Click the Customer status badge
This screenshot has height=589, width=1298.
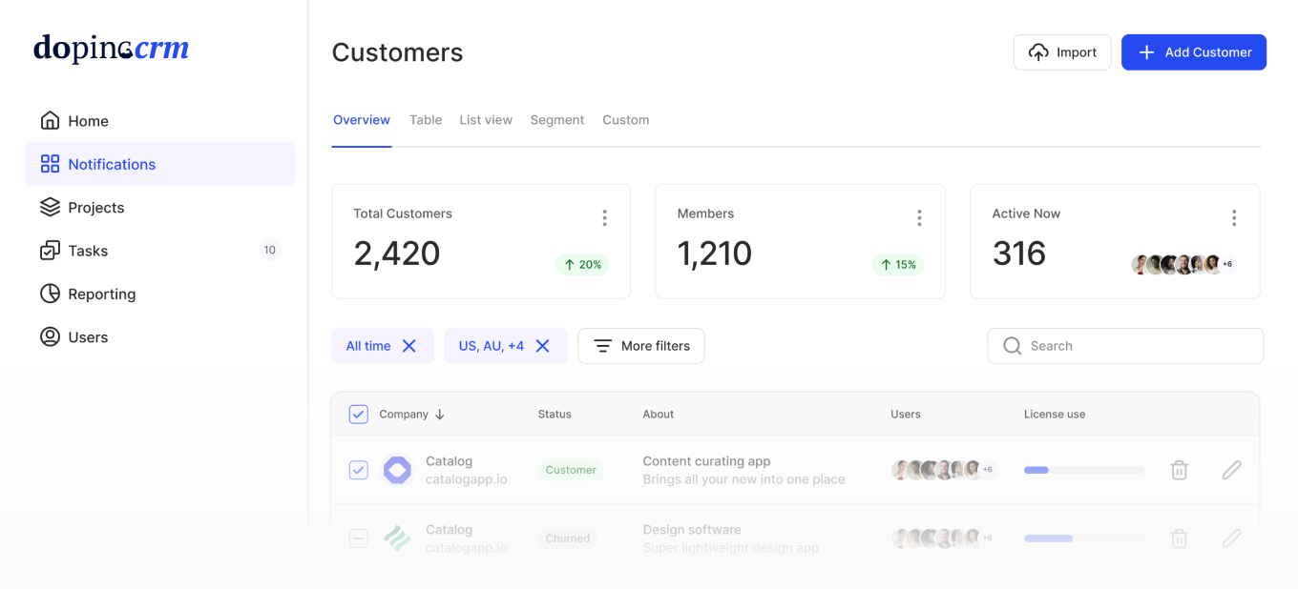[x=571, y=470]
